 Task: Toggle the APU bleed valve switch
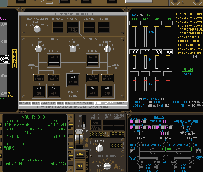tap(73, 80)
